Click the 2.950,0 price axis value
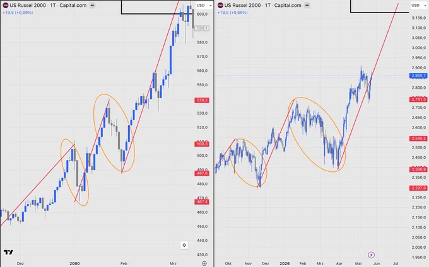 419,58
